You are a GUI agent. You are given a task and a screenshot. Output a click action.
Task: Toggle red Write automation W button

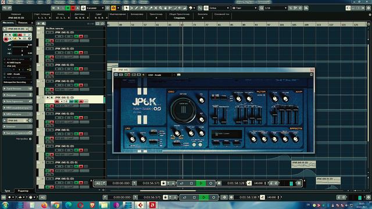[x=73, y=8]
